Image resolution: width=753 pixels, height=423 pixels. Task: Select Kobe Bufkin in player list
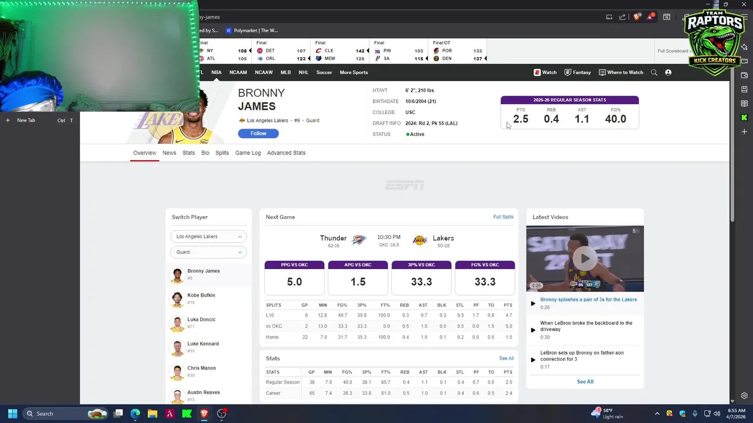(x=208, y=298)
